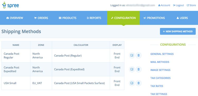Viewport: 198px width, 96px height.
Task: Click the Canada Post (Expedited) calculator cell
Action: (81, 69)
